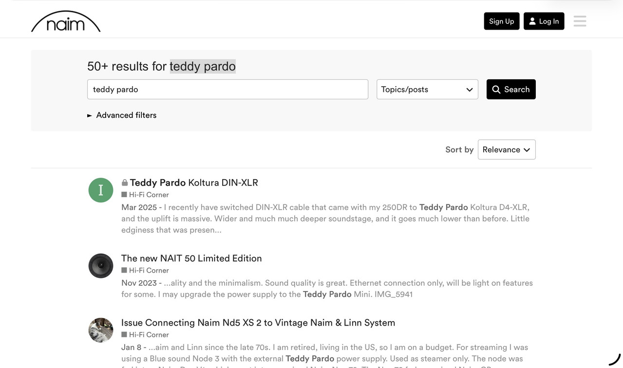Viewport: 623px width, 368px height.
Task: Open the Naim logo home link
Action: point(66,21)
